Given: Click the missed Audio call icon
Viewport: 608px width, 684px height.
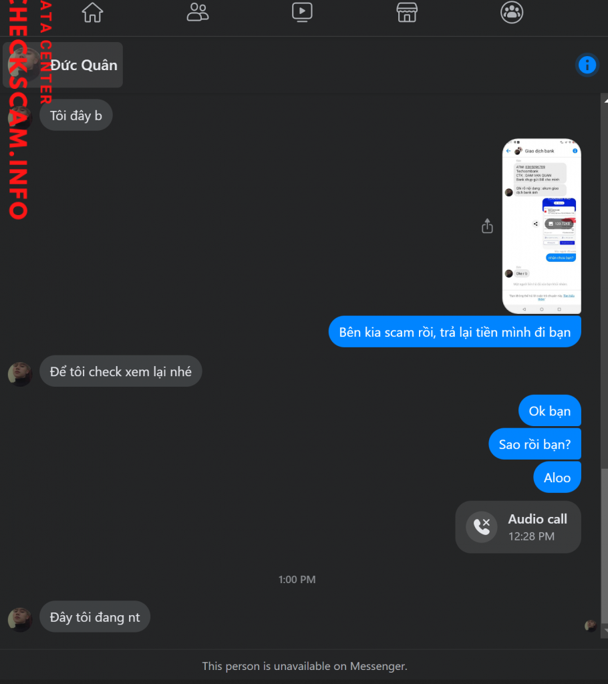Looking at the screenshot, I should pyautogui.click(x=482, y=526).
